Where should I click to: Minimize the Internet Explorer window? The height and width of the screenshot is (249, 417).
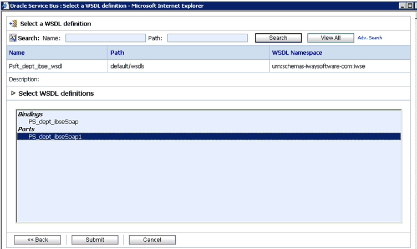coord(403,6)
